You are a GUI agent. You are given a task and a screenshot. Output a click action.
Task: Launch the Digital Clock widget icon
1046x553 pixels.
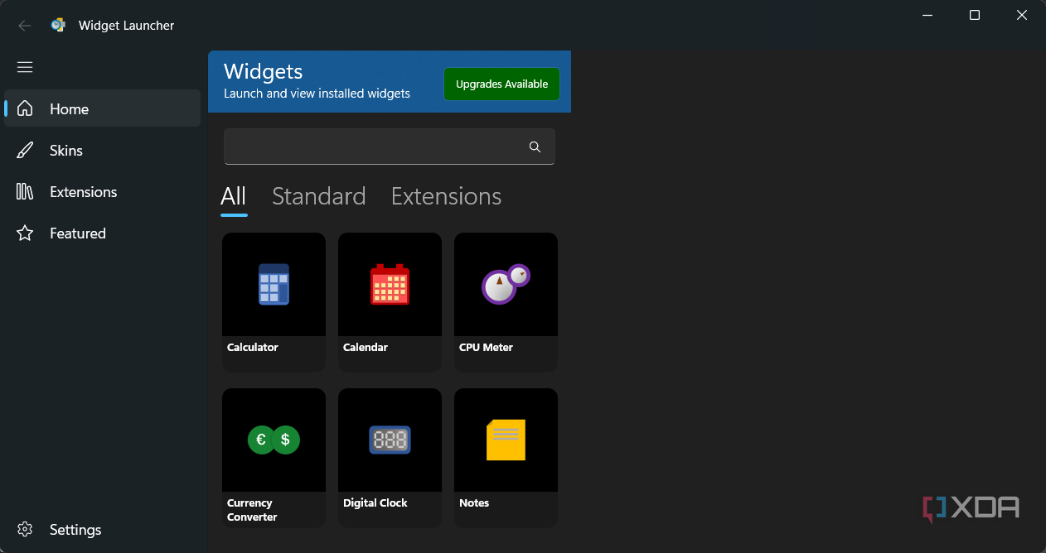click(390, 440)
